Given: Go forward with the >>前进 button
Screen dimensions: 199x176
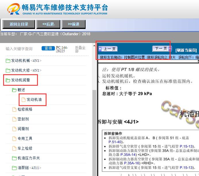Looking at the screenshot, I should coord(74,24).
